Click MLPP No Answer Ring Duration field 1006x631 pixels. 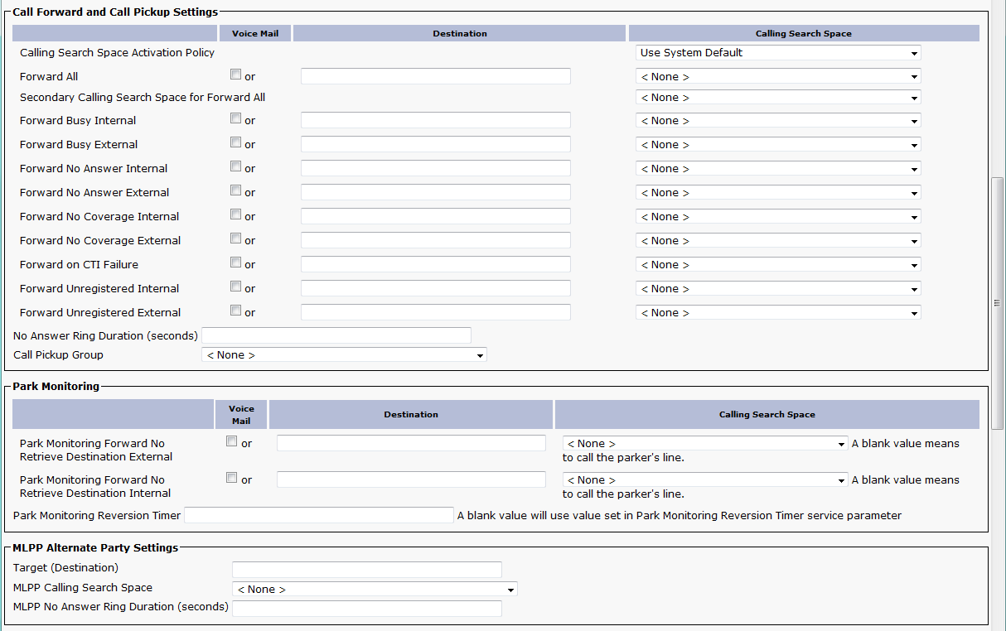[x=366, y=609]
